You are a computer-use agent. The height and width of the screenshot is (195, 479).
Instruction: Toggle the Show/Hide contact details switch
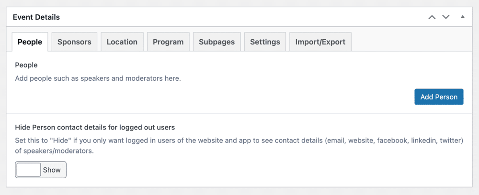coord(41,170)
